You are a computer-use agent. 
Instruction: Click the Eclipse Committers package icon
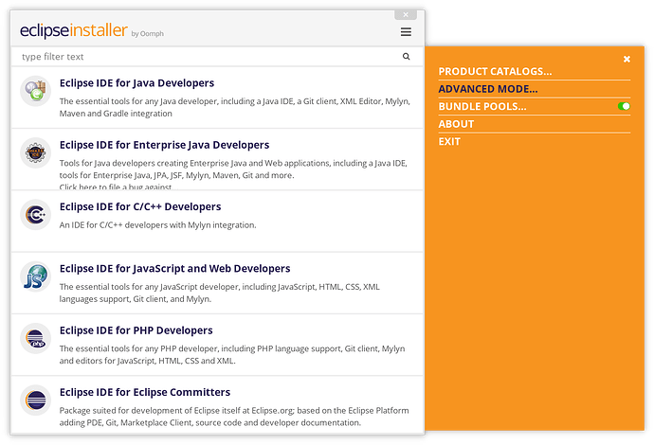[36, 400]
